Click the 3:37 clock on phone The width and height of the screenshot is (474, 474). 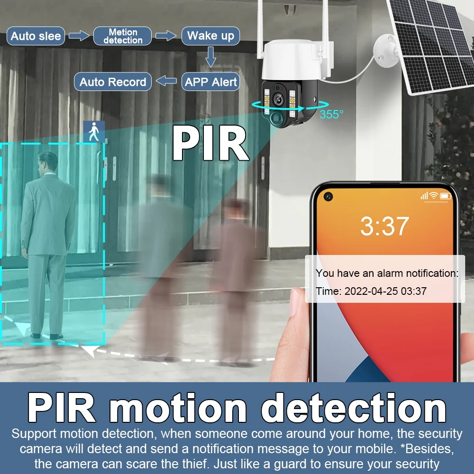(x=384, y=226)
